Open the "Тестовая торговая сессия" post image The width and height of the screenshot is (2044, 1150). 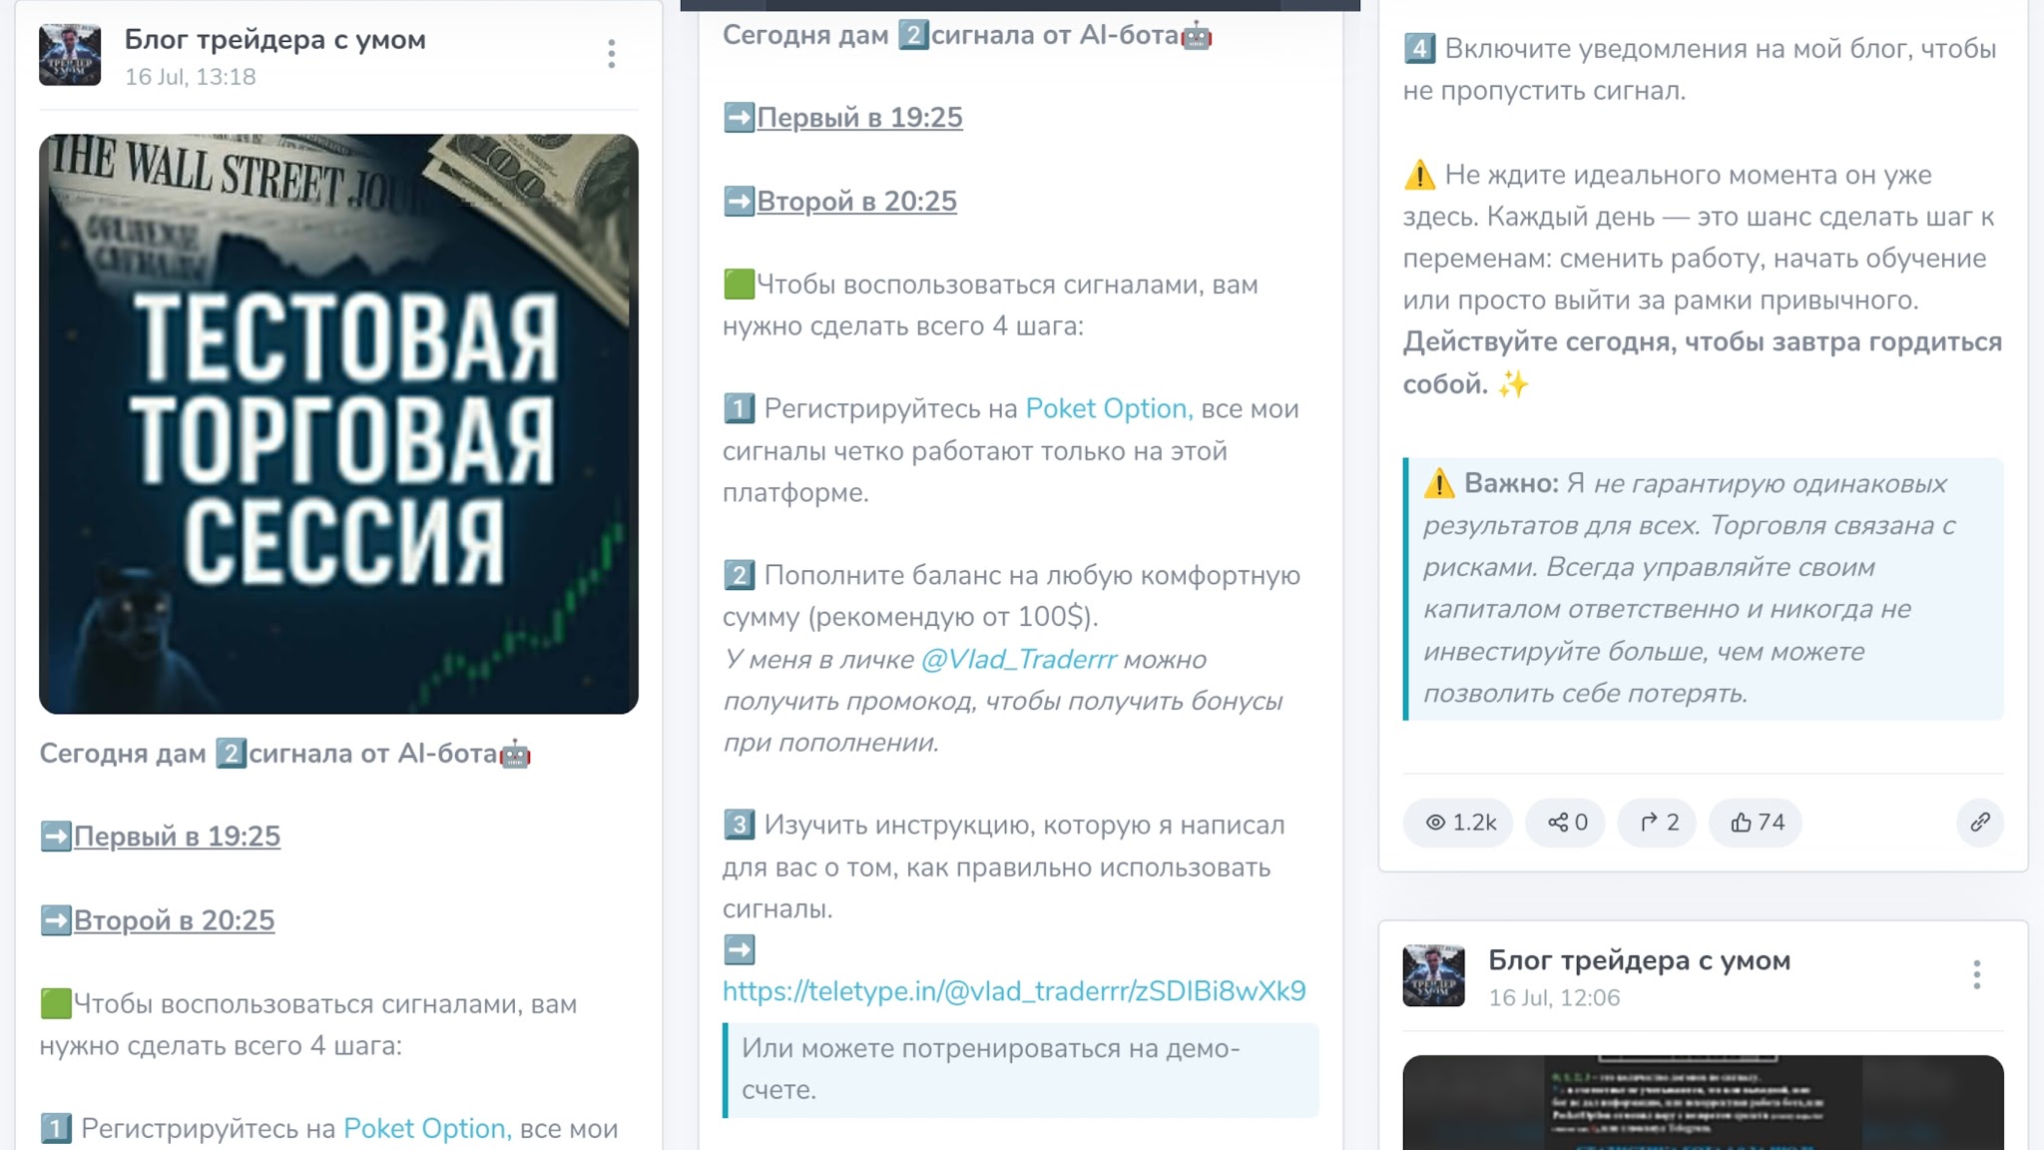tap(338, 423)
